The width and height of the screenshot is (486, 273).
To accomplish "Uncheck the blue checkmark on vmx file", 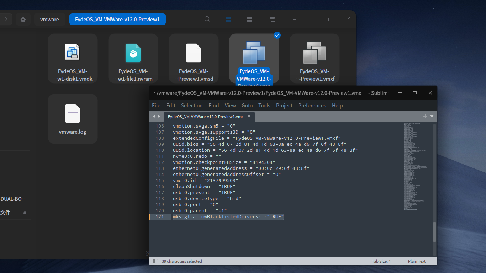I will (x=277, y=35).
